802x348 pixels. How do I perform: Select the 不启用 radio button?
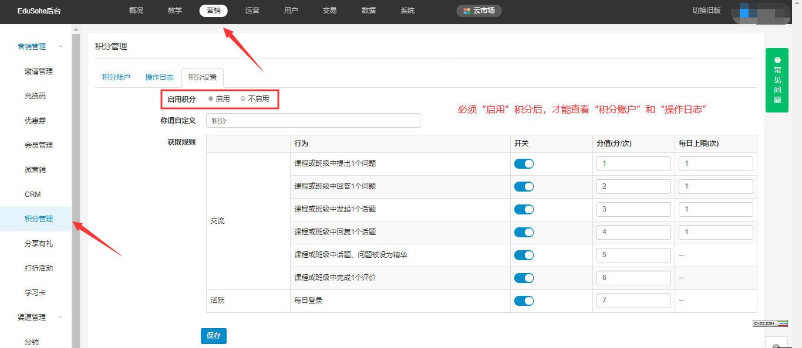pyautogui.click(x=243, y=99)
